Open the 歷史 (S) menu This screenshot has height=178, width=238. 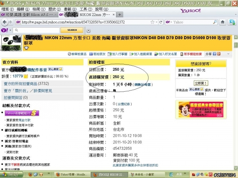click(x=55, y=9)
